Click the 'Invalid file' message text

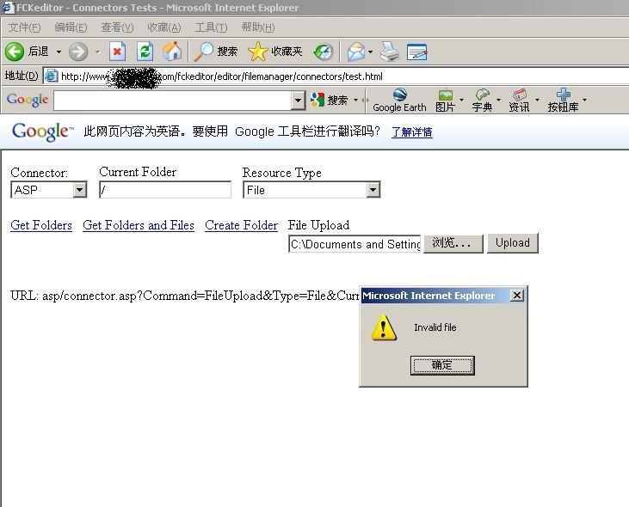pos(435,327)
